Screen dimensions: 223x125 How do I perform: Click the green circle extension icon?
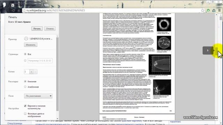click(208, 10)
